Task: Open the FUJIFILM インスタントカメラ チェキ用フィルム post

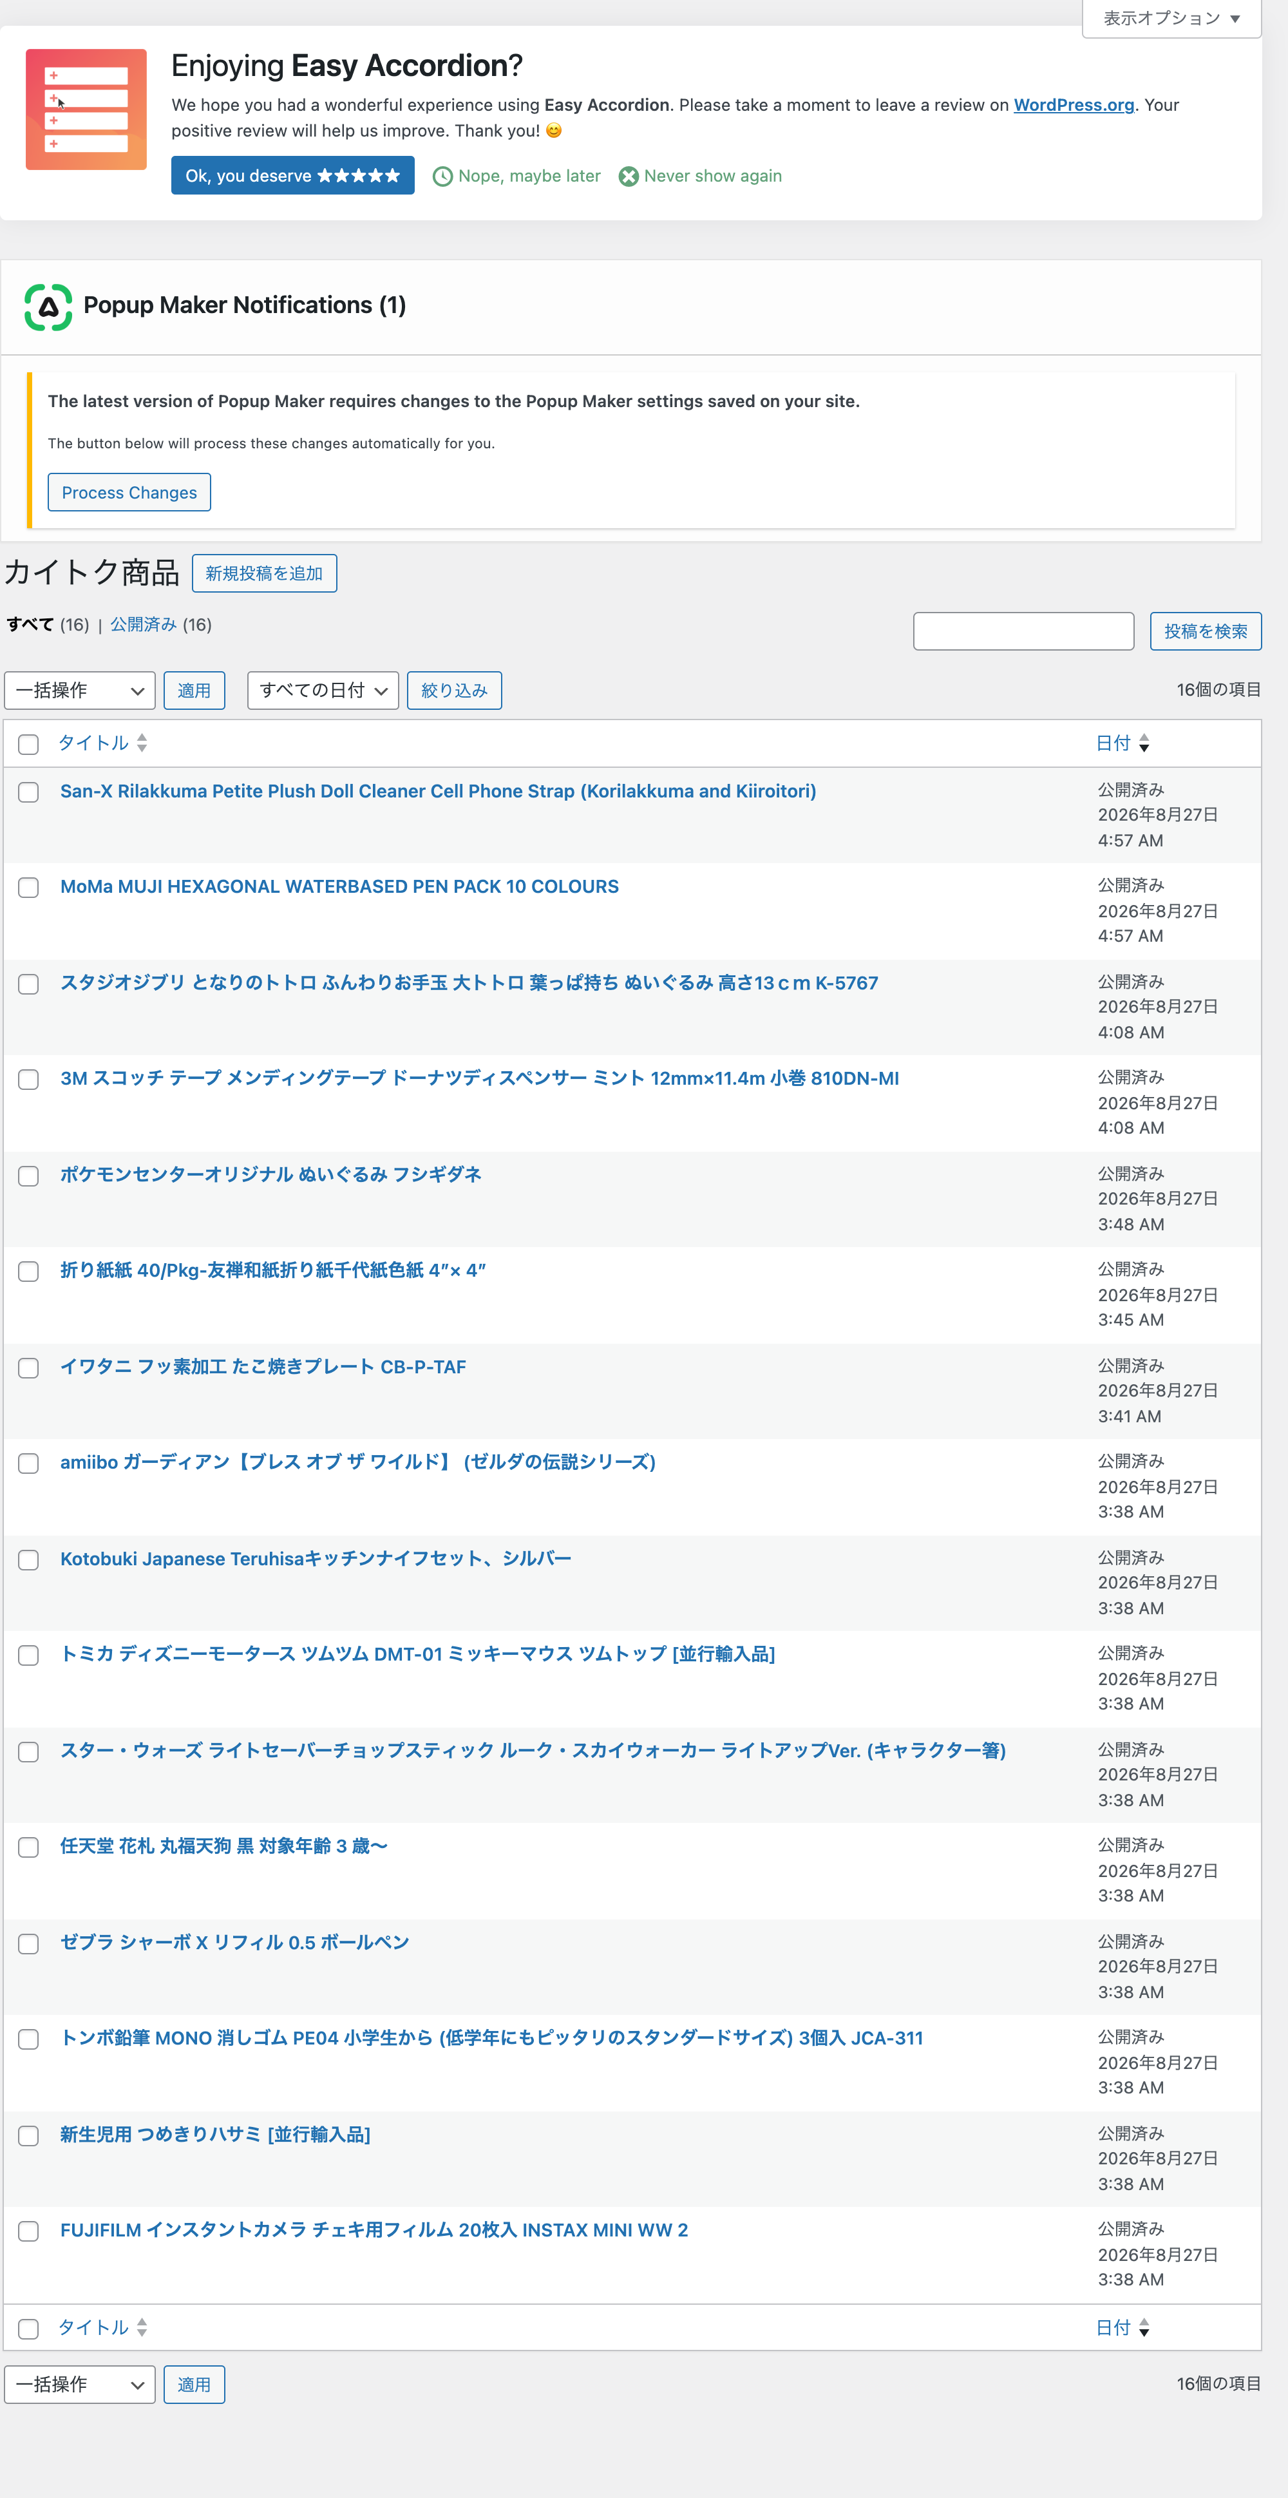Action: click(x=374, y=2230)
